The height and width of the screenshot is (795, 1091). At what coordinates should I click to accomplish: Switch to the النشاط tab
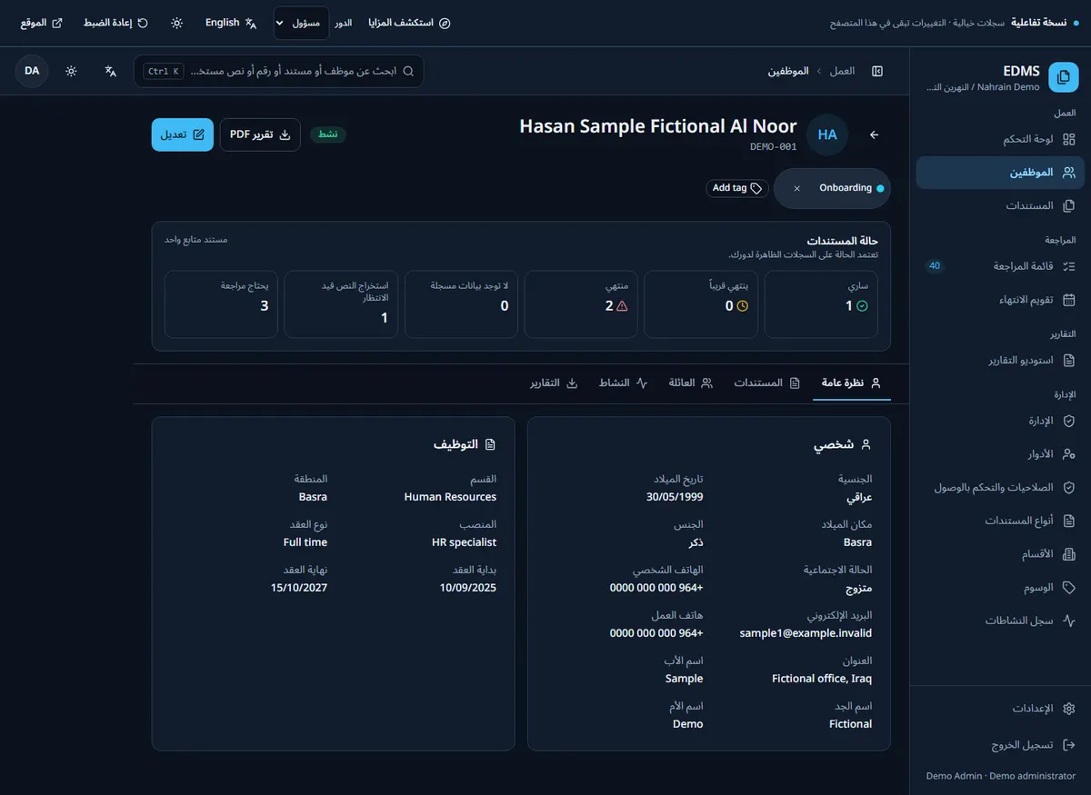click(x=623, y=383)
